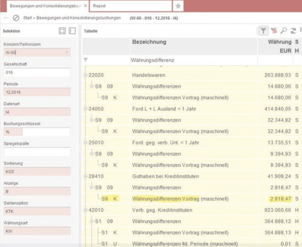
Task: Click the cancel circle icon beside Start
Action: [16, 18]
